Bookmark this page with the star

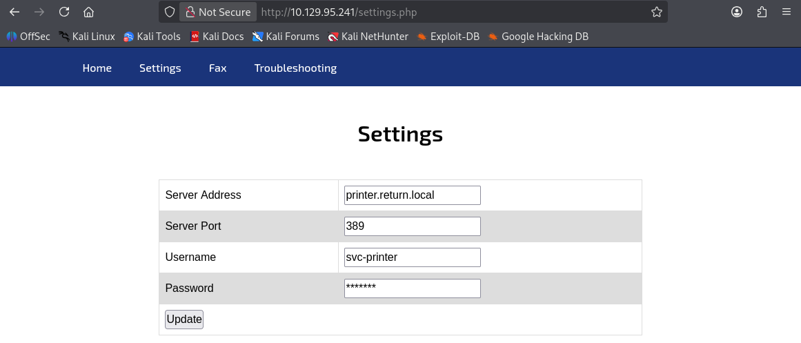click(657, 12)
